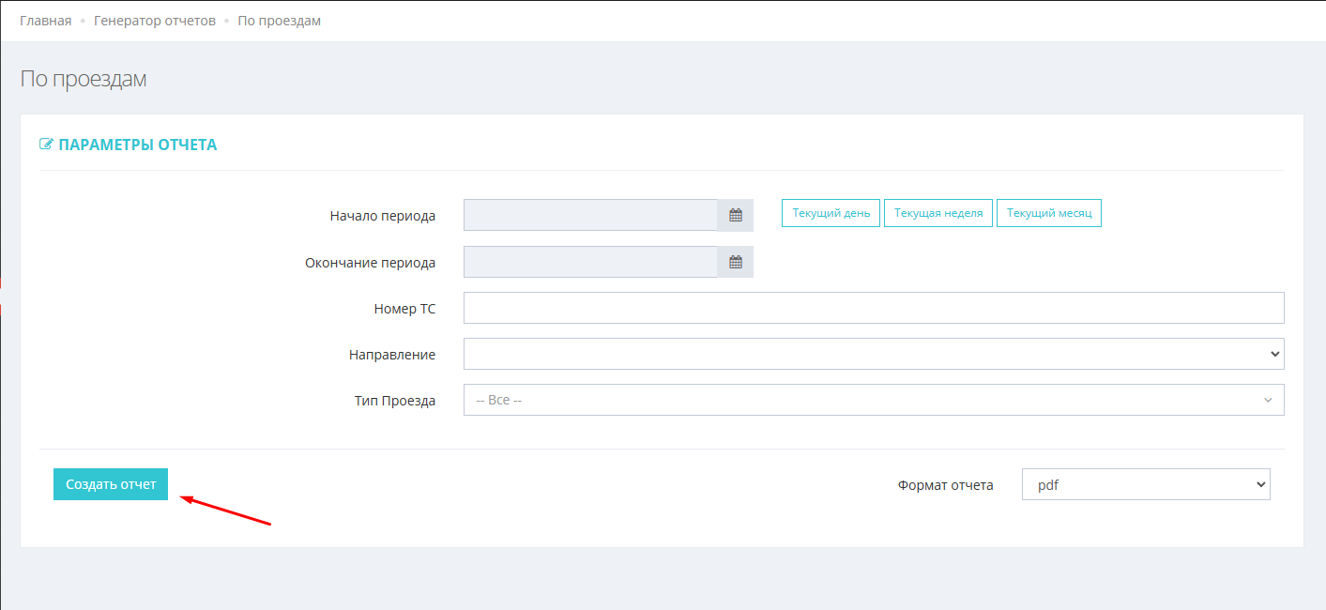Open the Тип Проезда dropdown showing Все
Screen dimensions: 1326x610
tap(873, 400)
